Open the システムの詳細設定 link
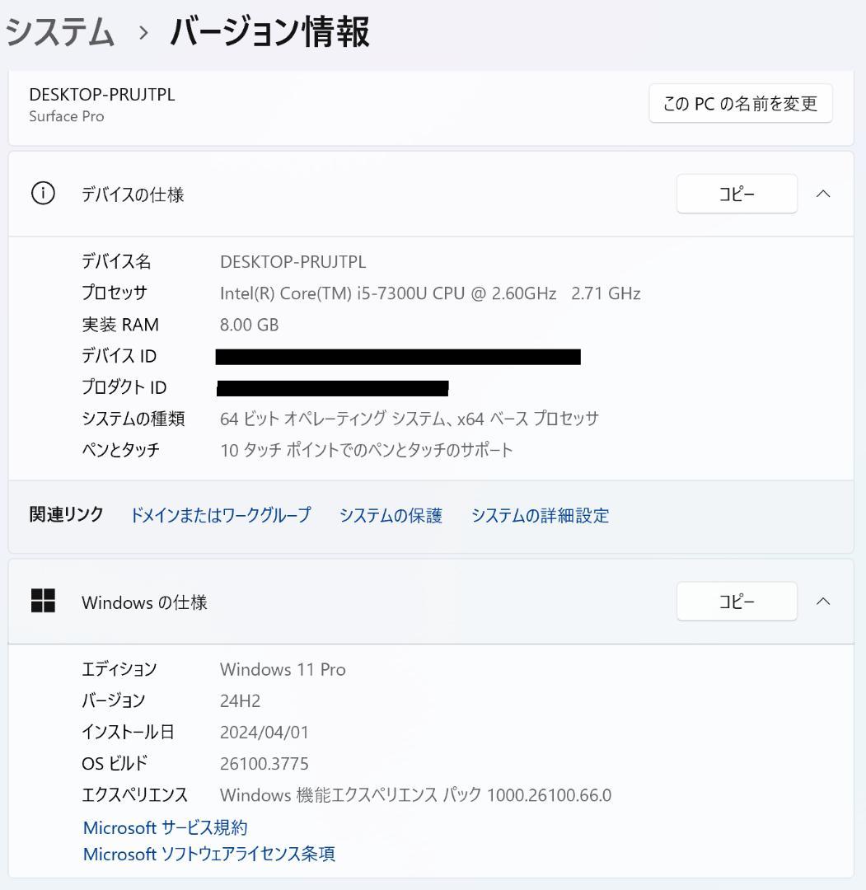 [x=541, y=515]
